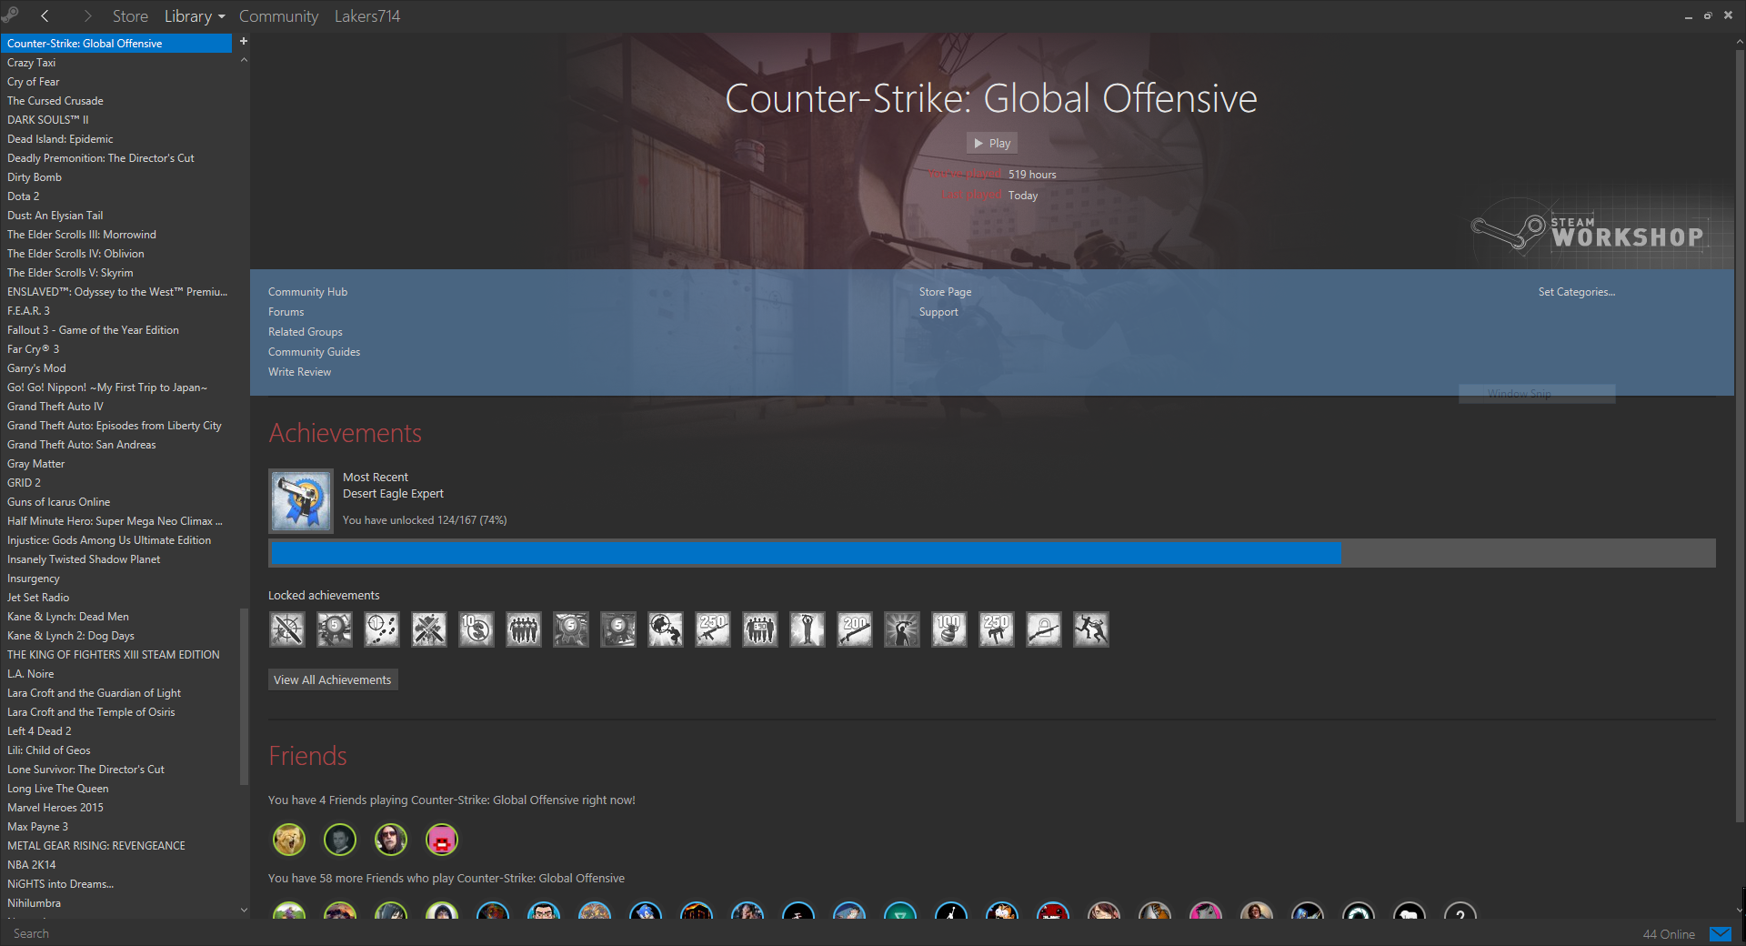Open the 44 Online friends list

(1669, 934)
